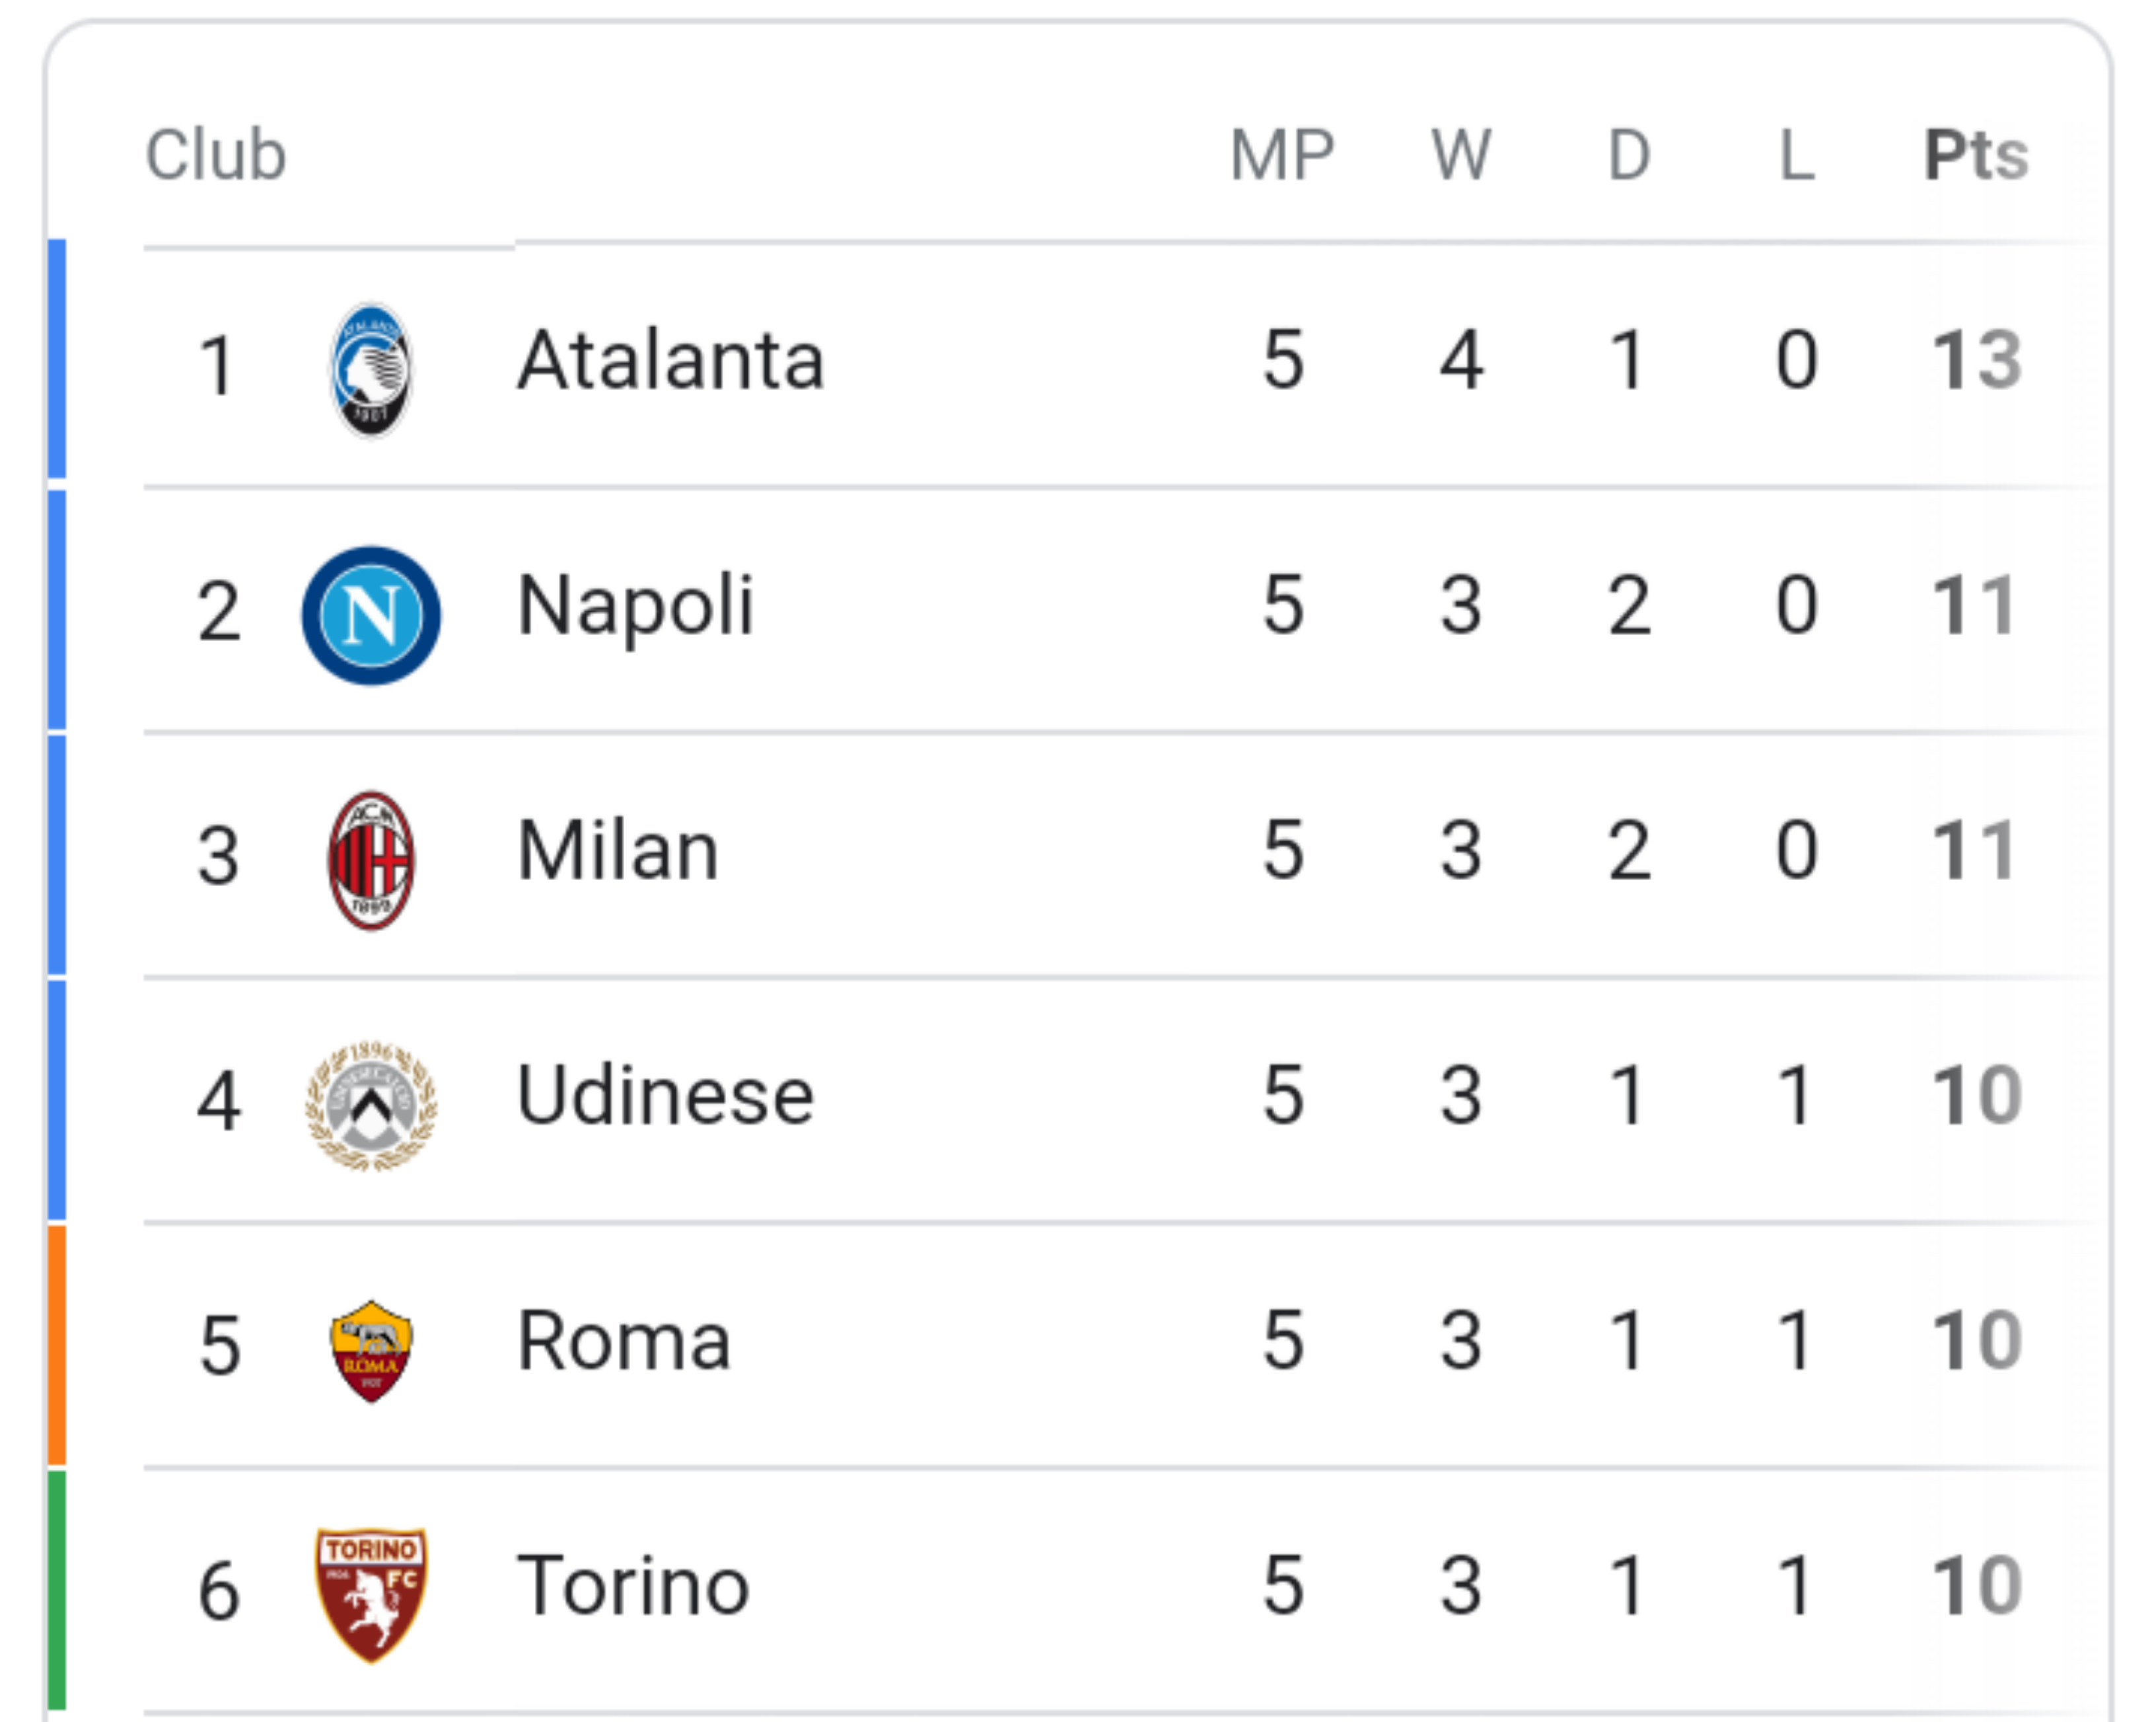
Task: Open the Atalanta team name link
Action: tap(670, 361)
